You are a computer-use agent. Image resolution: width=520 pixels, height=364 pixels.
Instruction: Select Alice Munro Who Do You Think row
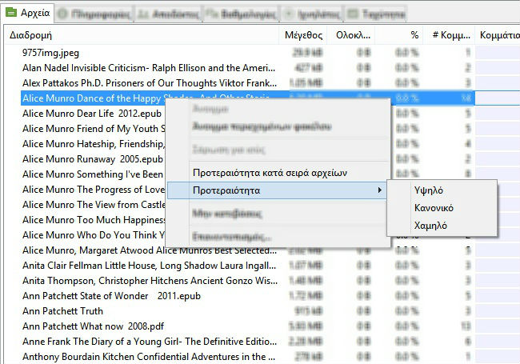pos(93,235)
